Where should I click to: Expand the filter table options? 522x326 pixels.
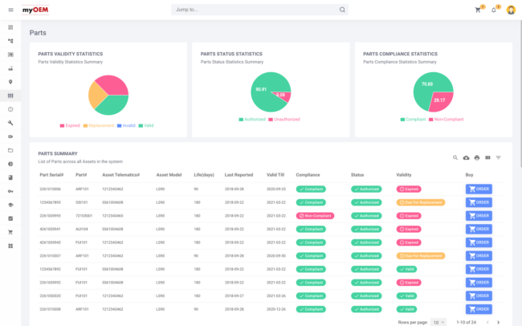pos(498,157)
